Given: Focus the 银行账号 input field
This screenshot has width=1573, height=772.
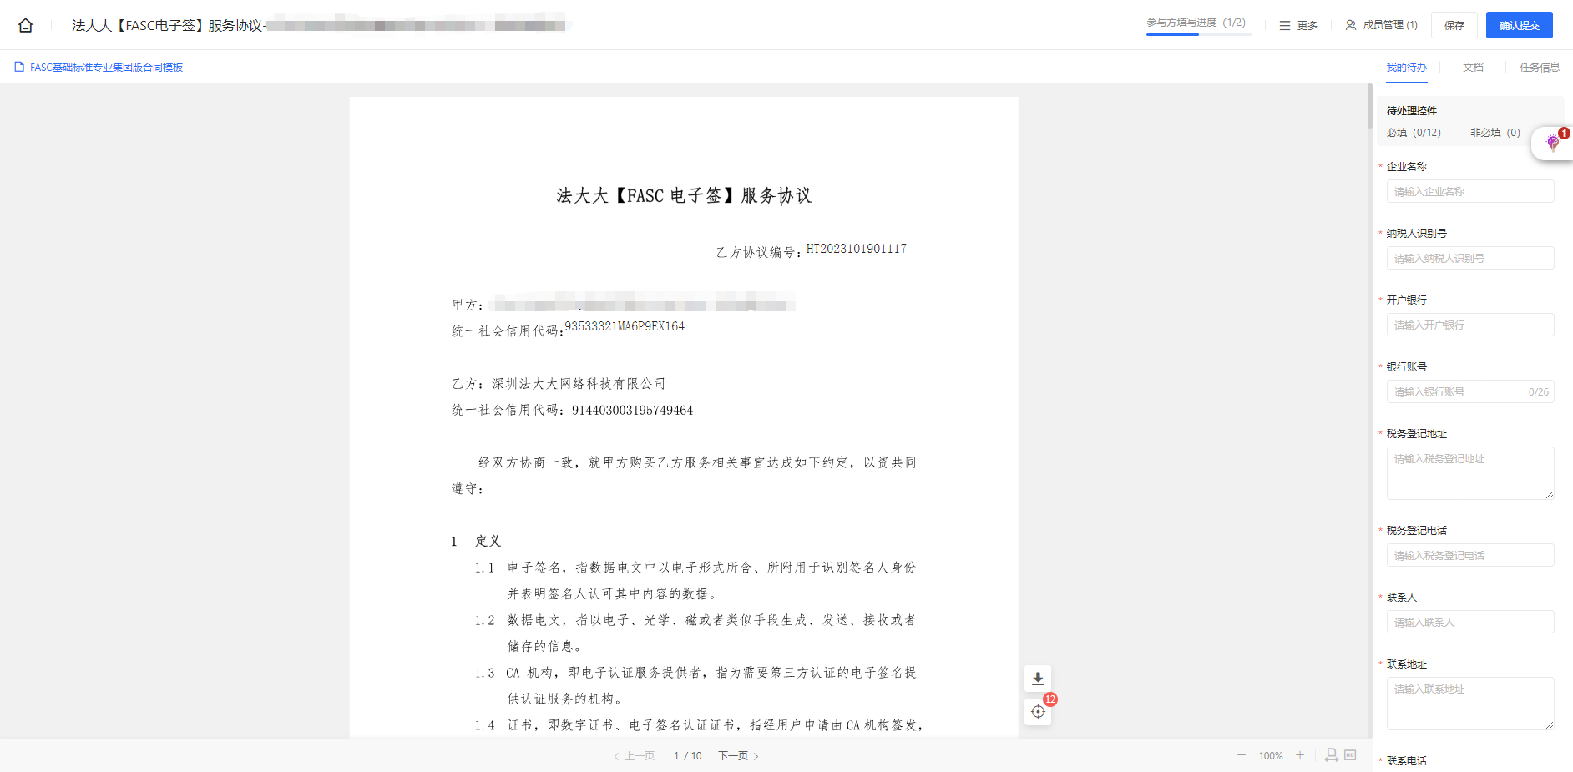Looking at the screenshot, I should tap(1470, 391).
